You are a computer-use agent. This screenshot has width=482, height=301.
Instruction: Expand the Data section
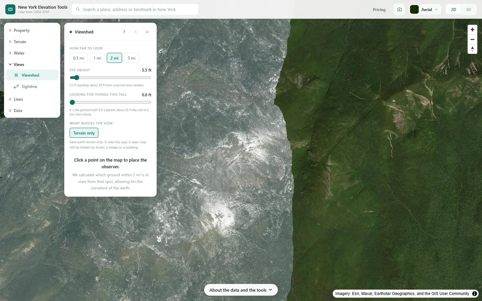click(x=32, y=111)
